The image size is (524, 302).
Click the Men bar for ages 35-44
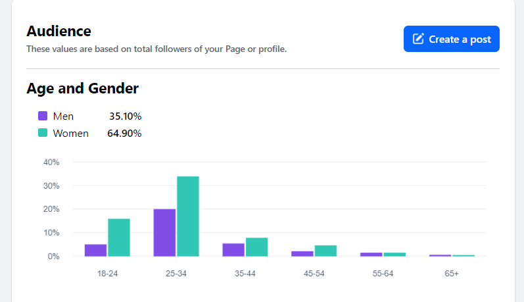point(233,250)
